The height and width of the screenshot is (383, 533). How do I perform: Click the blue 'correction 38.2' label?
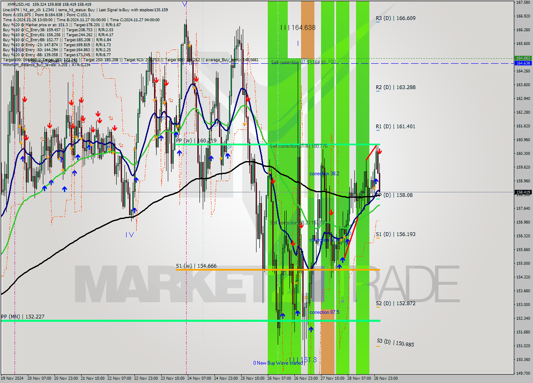pos(324,173)
